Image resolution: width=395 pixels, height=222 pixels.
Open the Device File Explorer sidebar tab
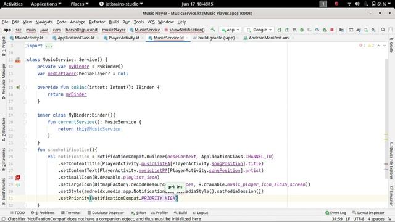[391, 160]
